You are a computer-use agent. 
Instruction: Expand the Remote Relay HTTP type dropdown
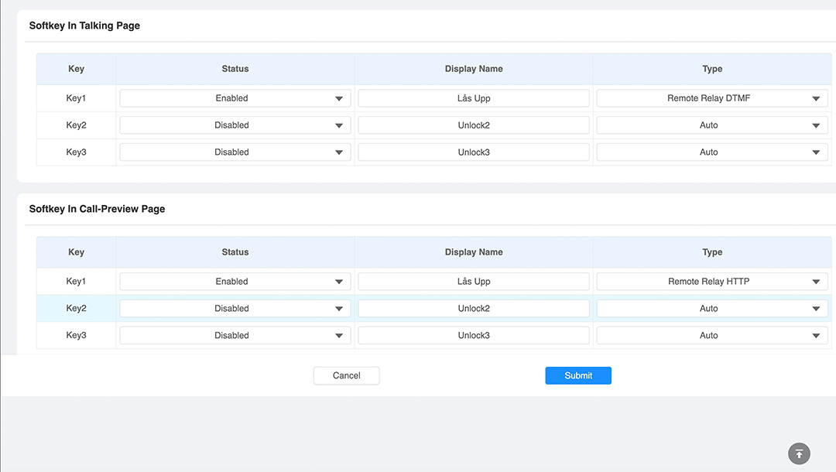coord(711,282)
